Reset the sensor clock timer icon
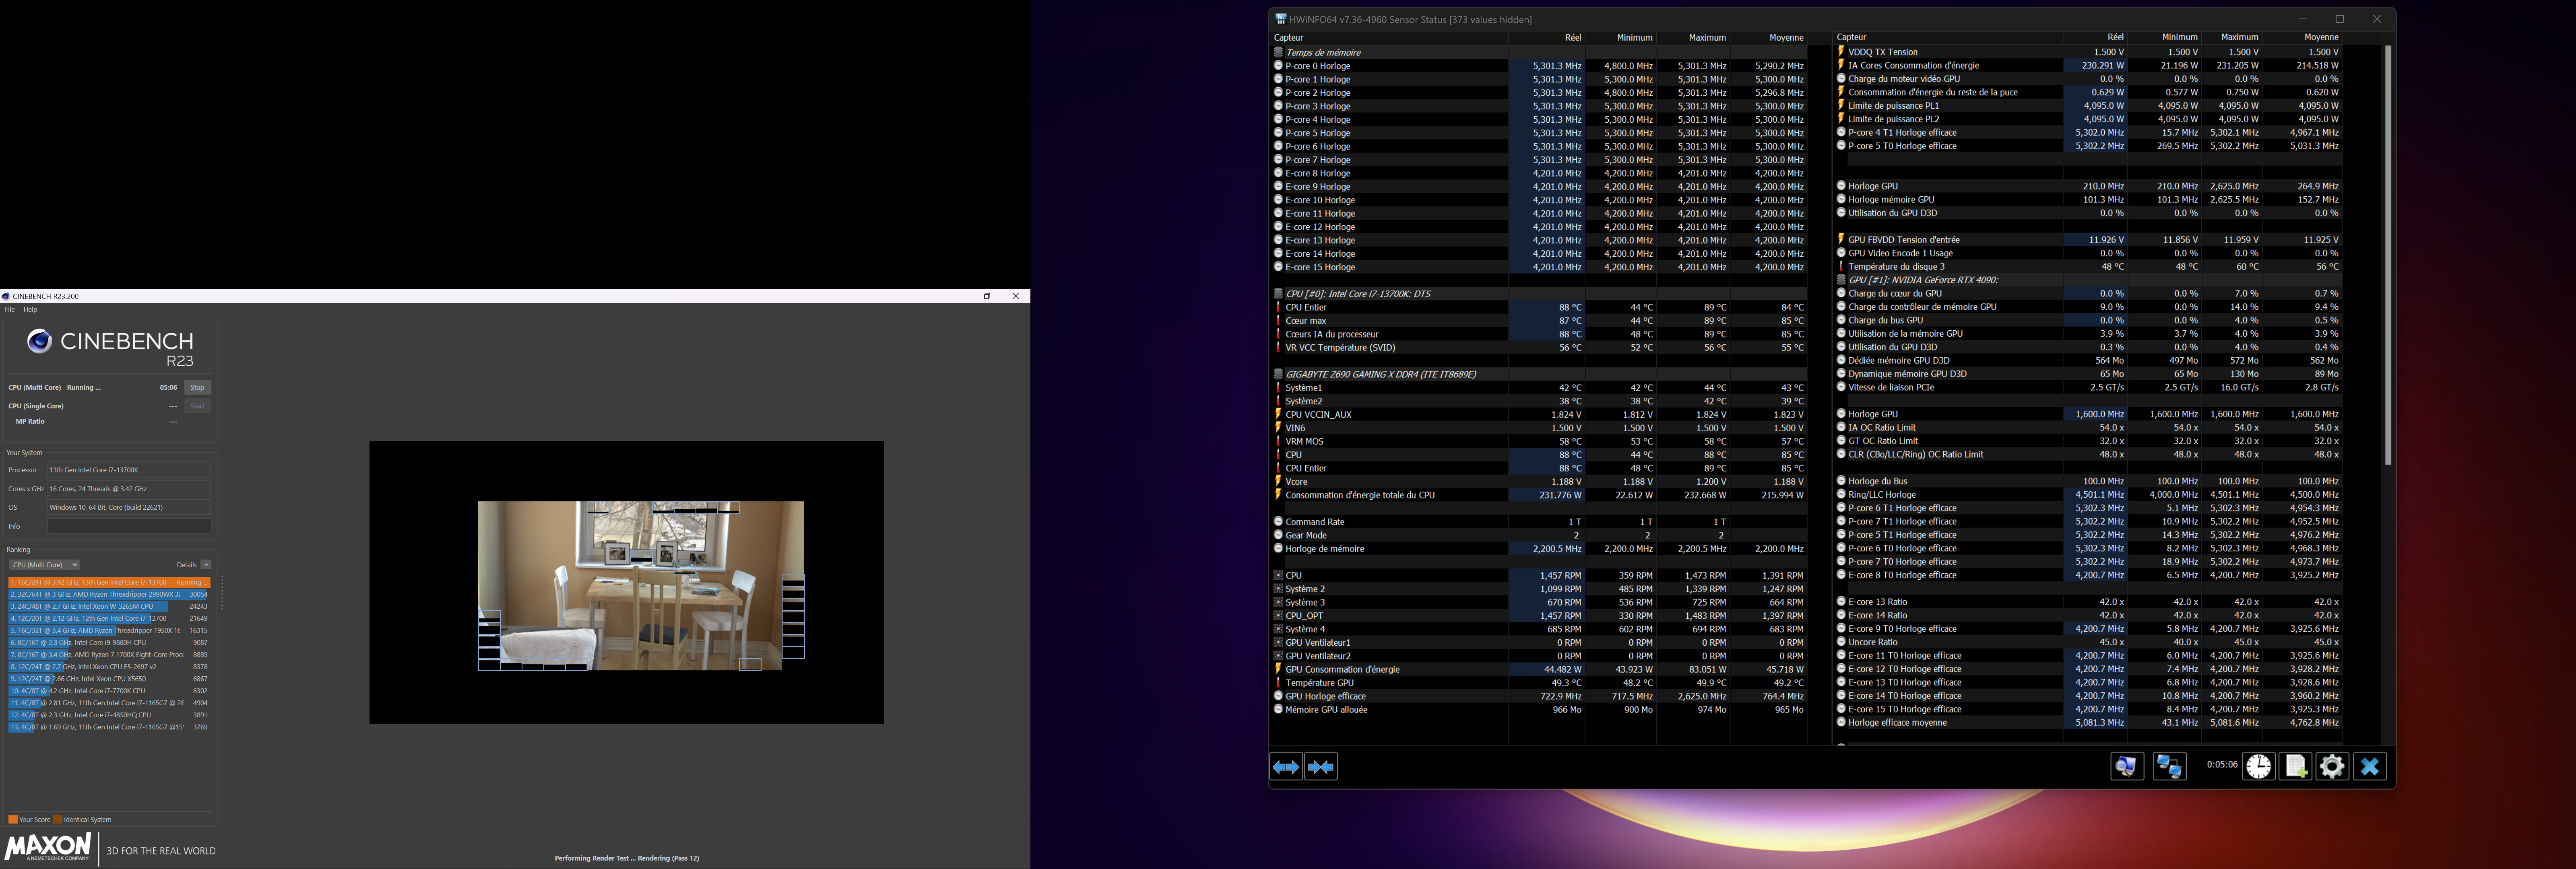 [x=2258, y=766]
